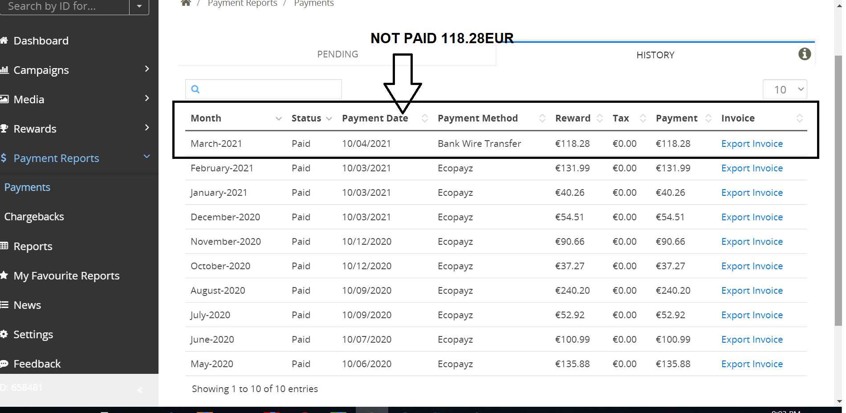Viewport: 846px width, 413px height.
Task: Click the My Favourite Reports star icon
Action: [4, 275]
